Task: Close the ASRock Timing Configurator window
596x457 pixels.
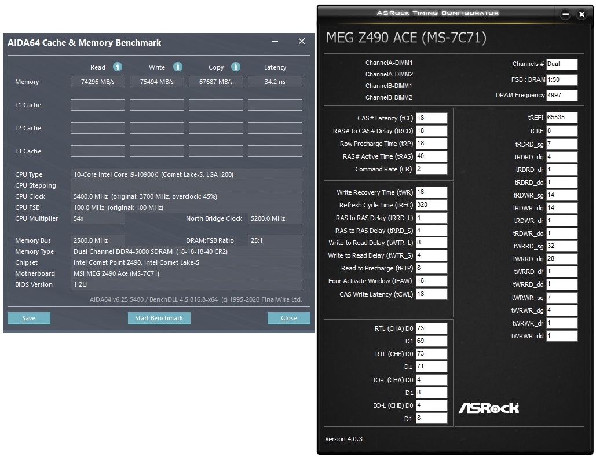Action: [x=582, y=15]
